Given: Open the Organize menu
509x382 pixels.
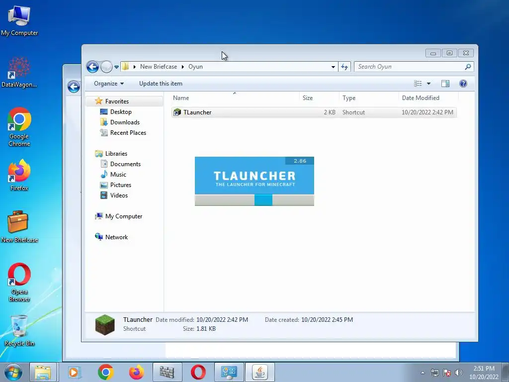Looking at the screenshot, I should 109,84.
